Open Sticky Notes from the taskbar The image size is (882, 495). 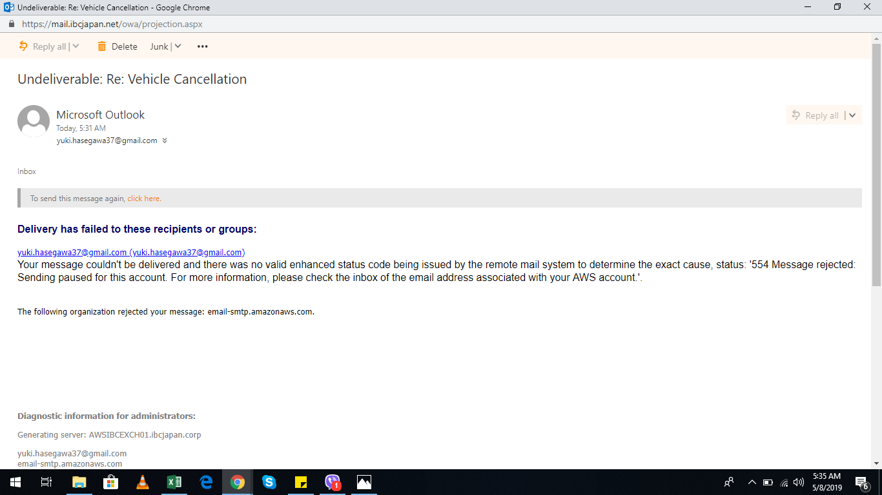point(301,482)
